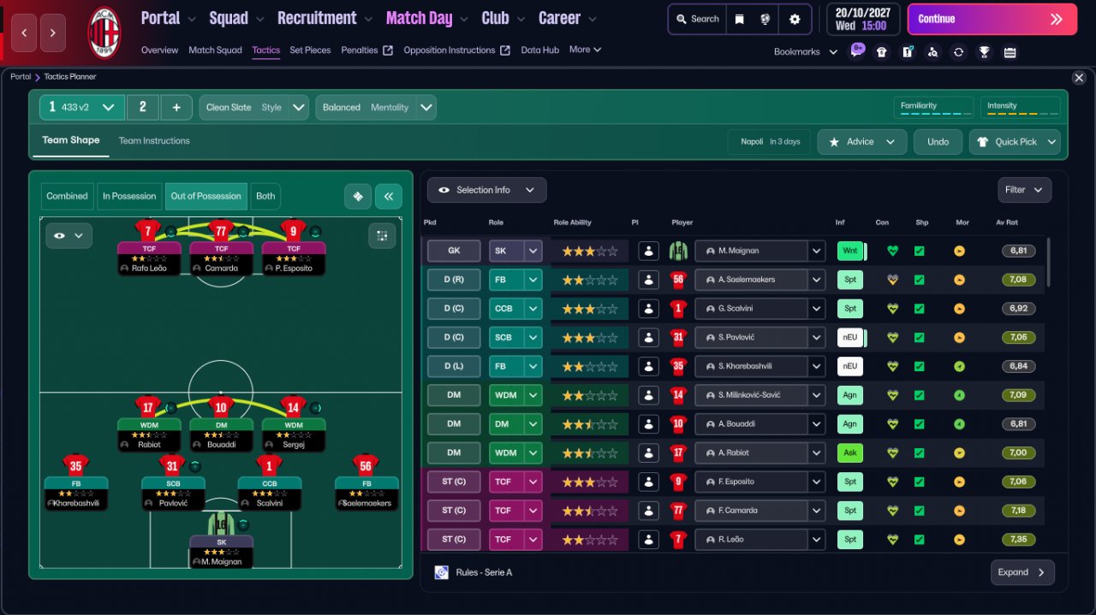Collapse the pitch panel with double chevron
This screenshot has width=1096, height=615.
pyautogui.click(x=389, y=196)
